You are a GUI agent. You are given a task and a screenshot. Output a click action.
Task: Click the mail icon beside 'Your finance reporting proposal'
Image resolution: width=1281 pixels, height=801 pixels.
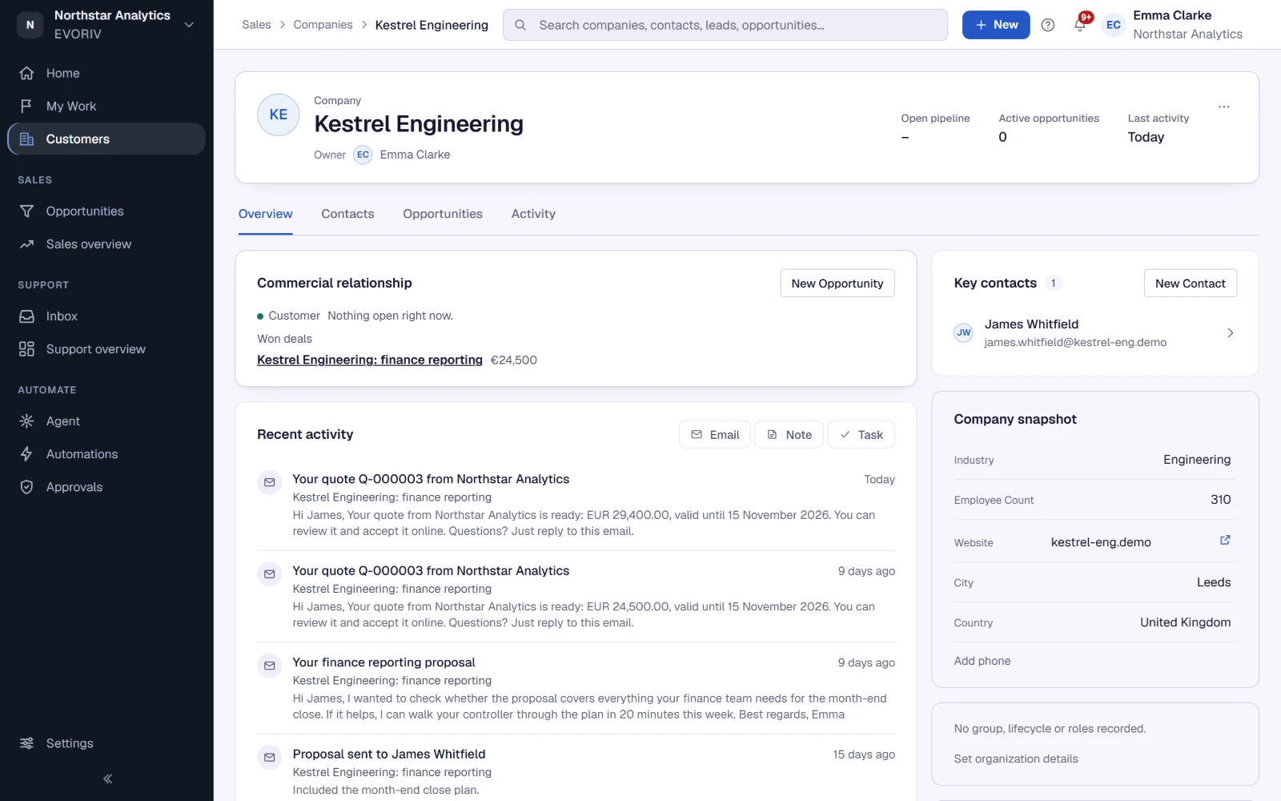(x=269, y=666)
